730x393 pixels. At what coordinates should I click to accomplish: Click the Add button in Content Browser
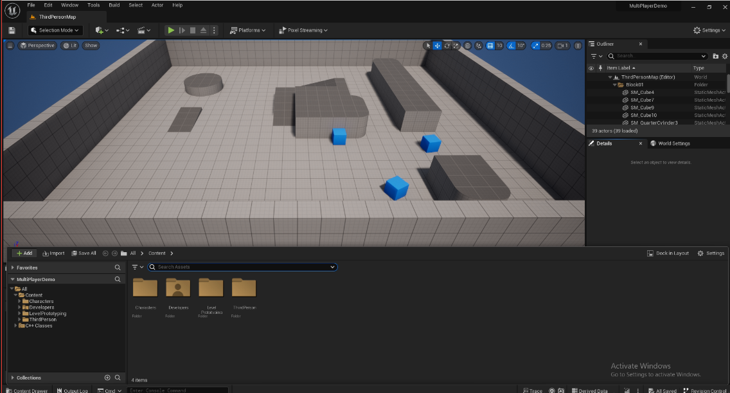click(x=24, y=253)
